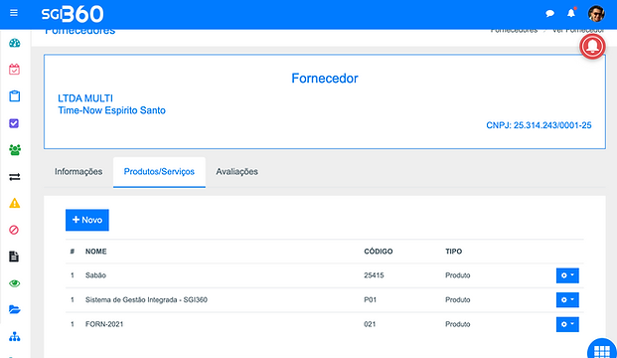The height and width of the screenshot is (358, 617).
Task: Open actions dropdown for Sistema de Gestão Integrada row
Action: (567, 299)
